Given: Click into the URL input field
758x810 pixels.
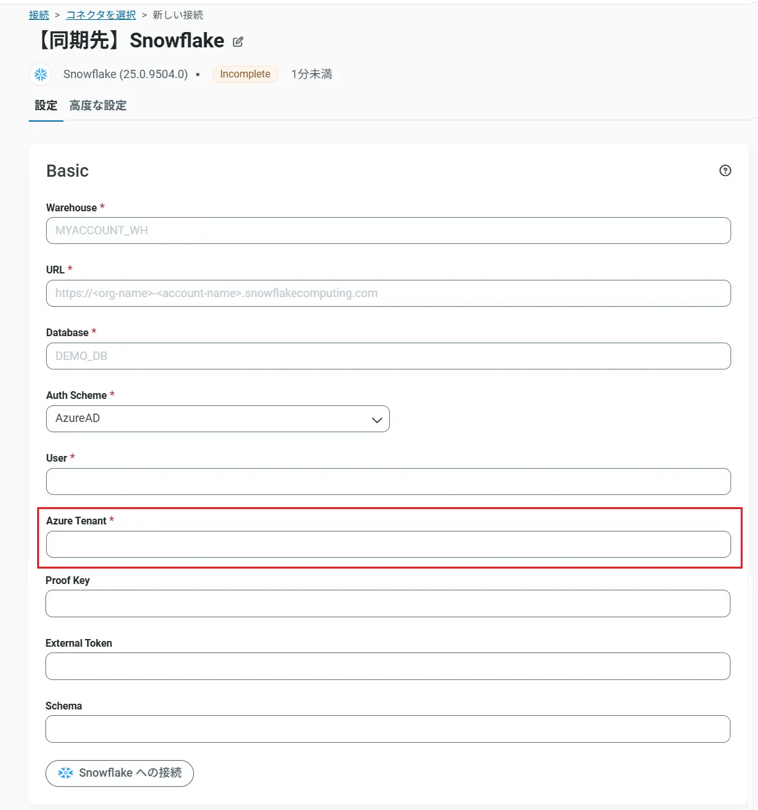Looking at the screenshot, I should (x=388, y=293).
